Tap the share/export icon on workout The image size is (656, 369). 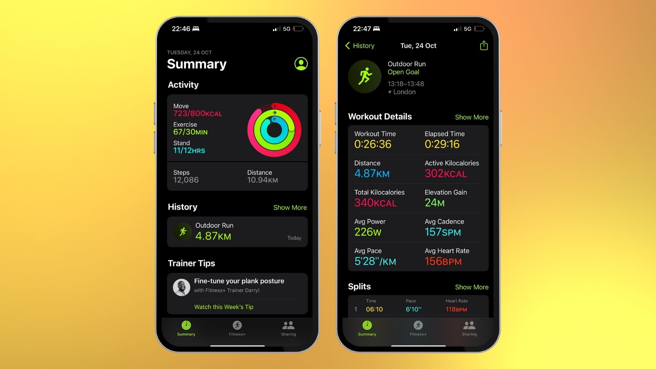coord(484,45)
